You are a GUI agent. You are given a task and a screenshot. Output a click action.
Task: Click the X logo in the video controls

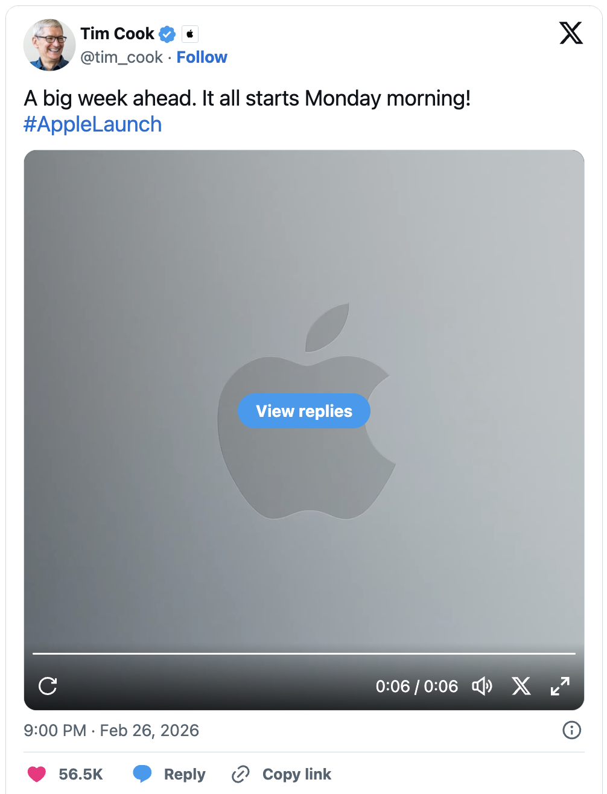[521, 686]
